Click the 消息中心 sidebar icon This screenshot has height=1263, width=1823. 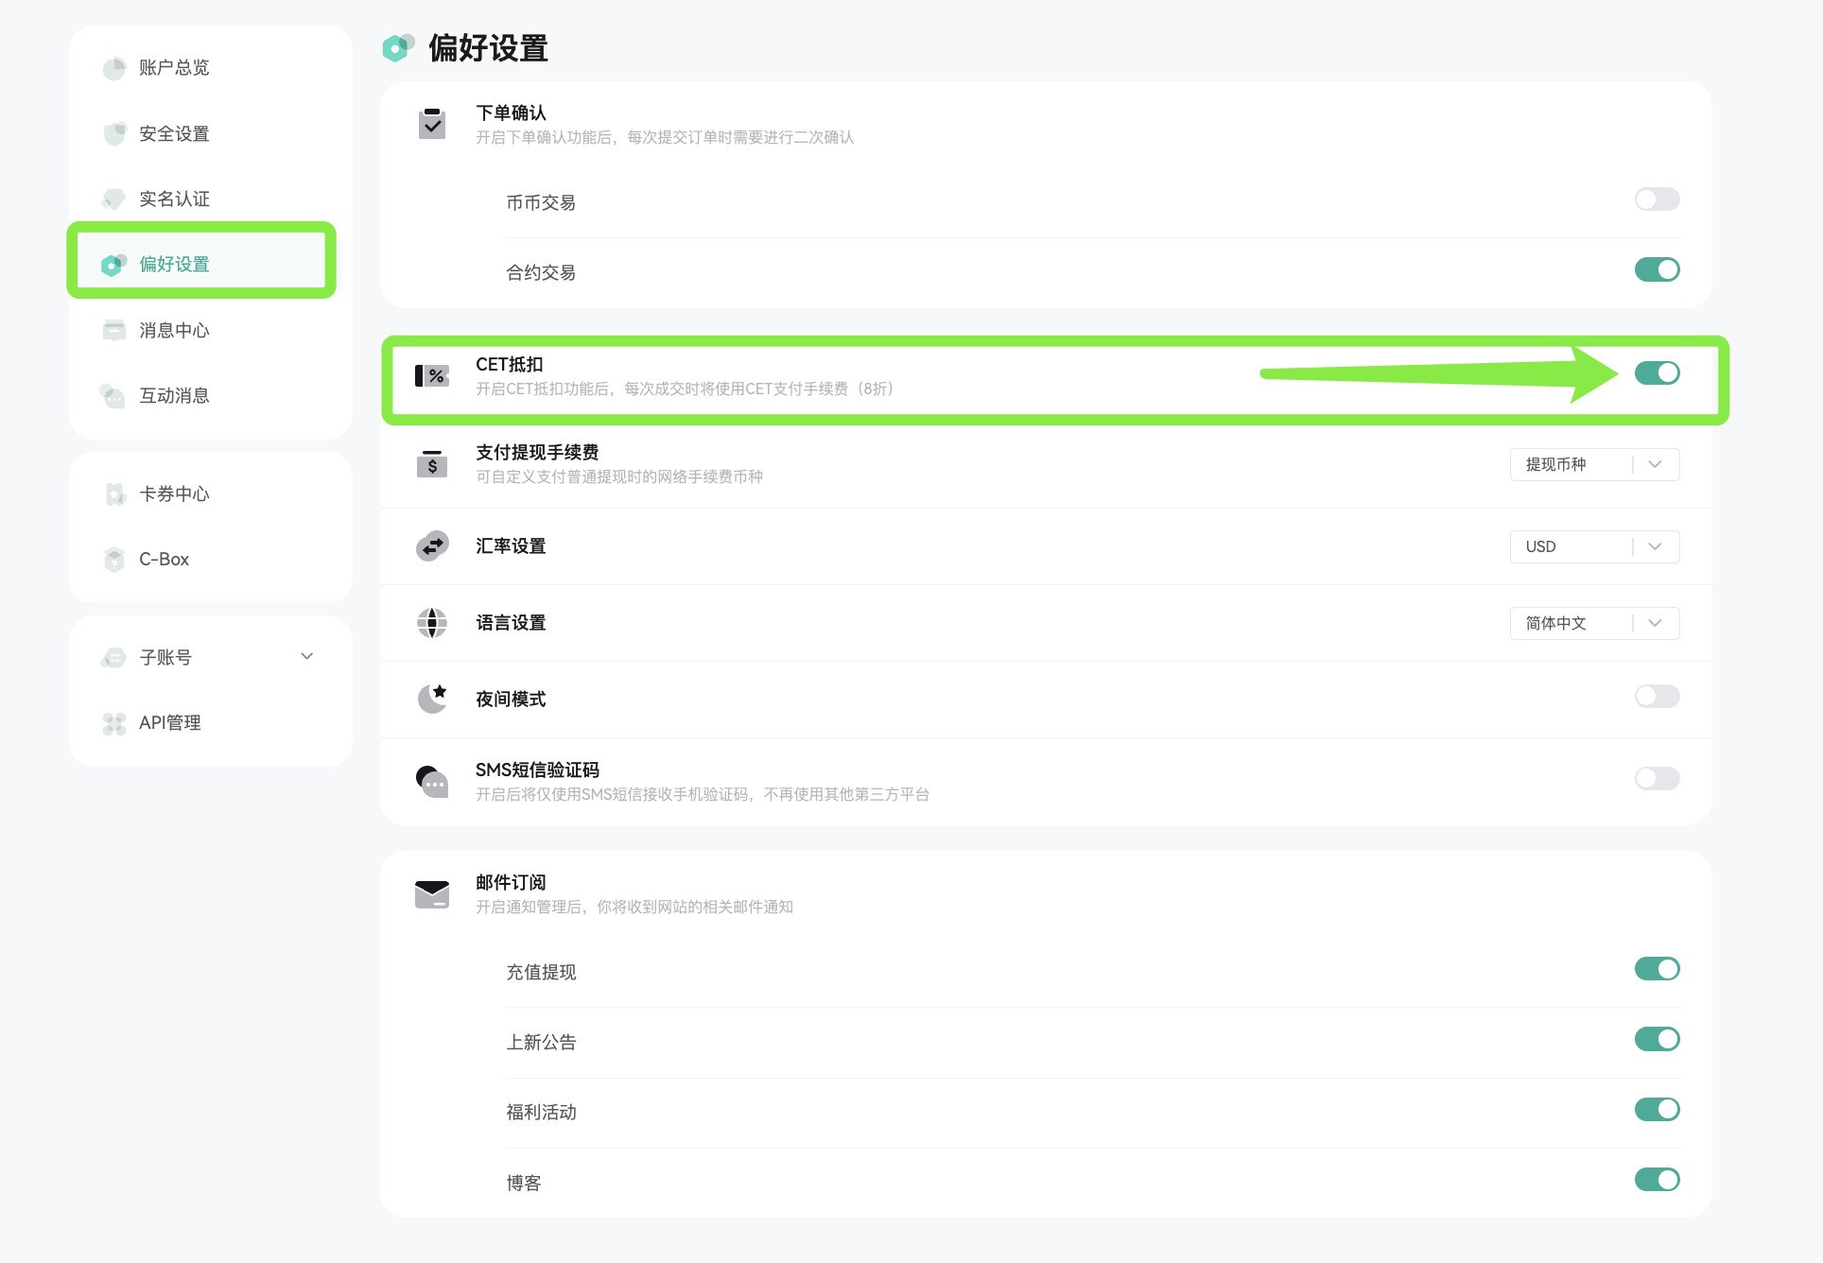pos(114,330)
